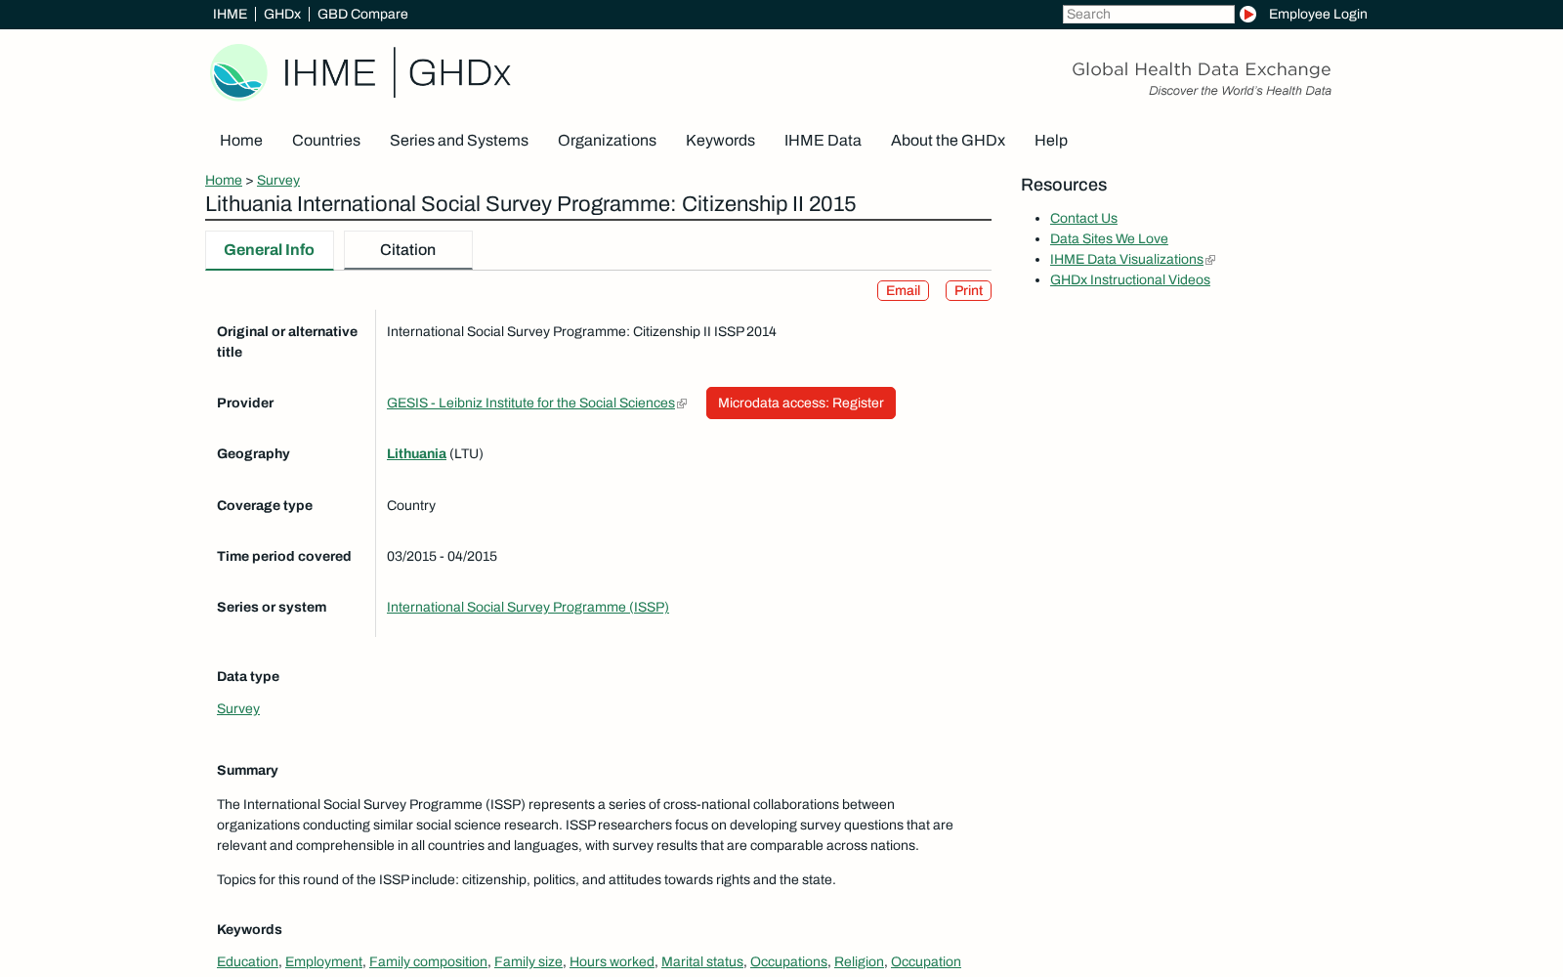Click external link icon after IHME Data Visualizations
Viewport: 1563px width, 977px height.
(x=1210, y=260)
